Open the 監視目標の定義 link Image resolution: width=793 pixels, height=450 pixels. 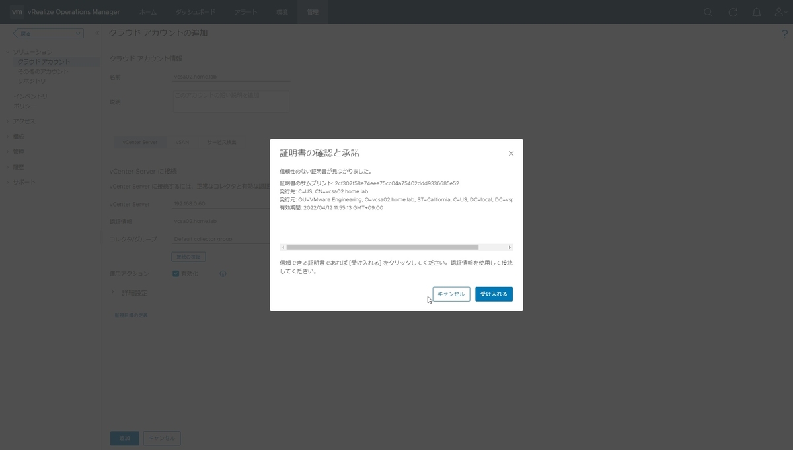(132, 315)
